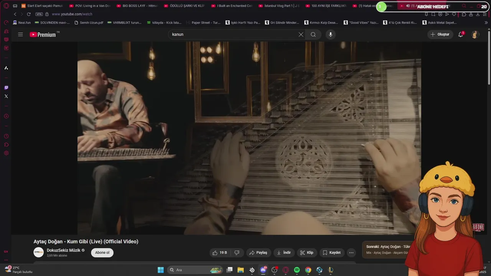Switch to 'BIG BOSS LAYF' tab
This screenshot has width=491, height=276.
[x=137, y=6]
